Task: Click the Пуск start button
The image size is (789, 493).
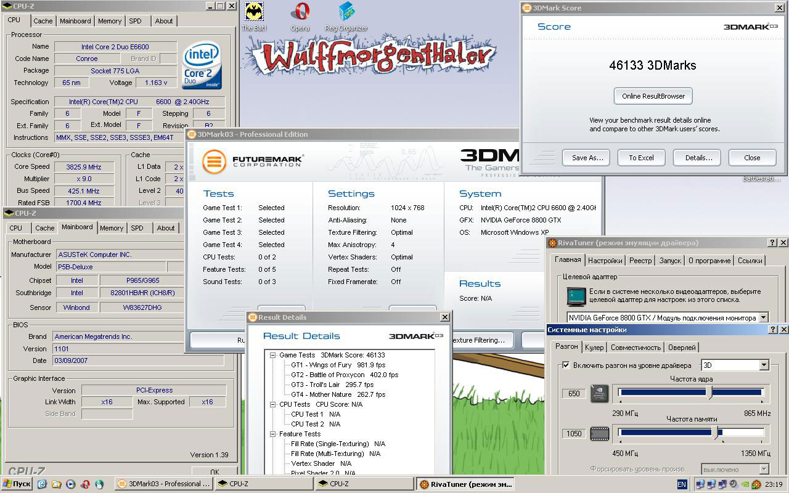Action: click(17, 484)
